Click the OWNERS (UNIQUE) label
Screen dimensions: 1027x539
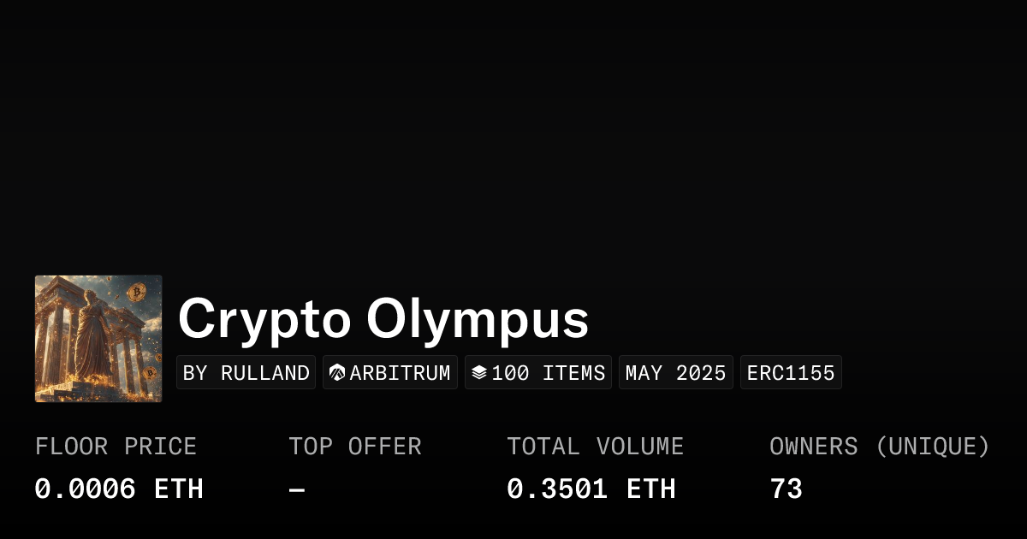879,447
